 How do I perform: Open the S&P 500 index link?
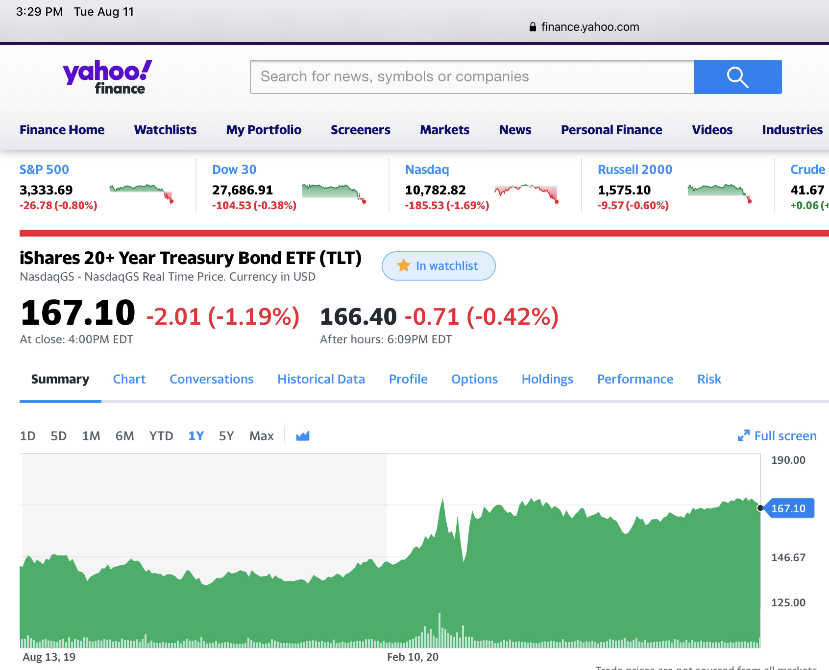(44, 169)
